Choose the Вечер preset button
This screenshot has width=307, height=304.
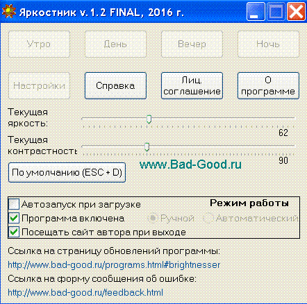(192, 44)
